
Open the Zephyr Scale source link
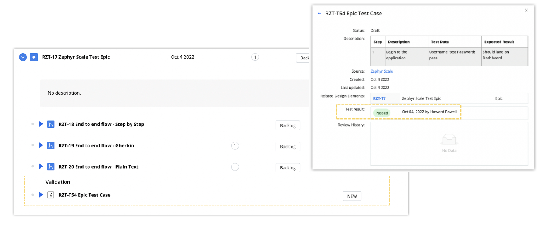click(381, 71)
